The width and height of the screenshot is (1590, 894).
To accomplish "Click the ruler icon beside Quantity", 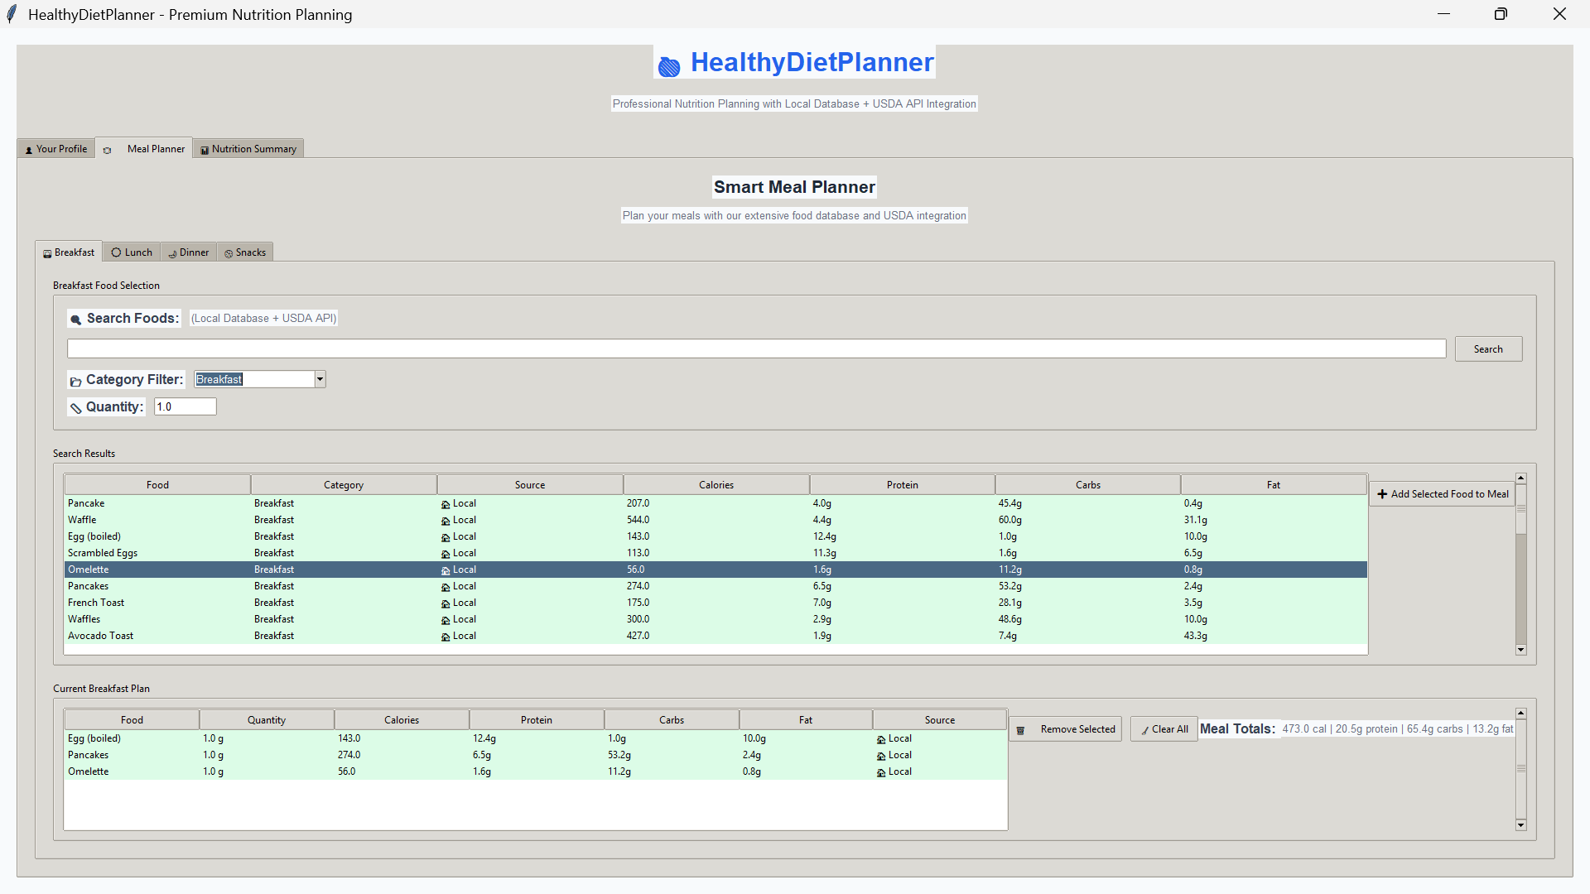I will [76, 408].
